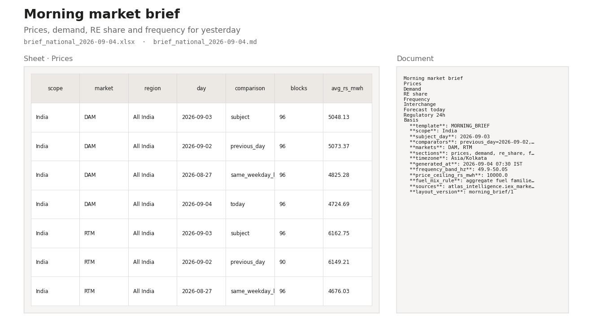Click the "Demand" line in the Document panel
592x333 pixels.
[412, 89]
